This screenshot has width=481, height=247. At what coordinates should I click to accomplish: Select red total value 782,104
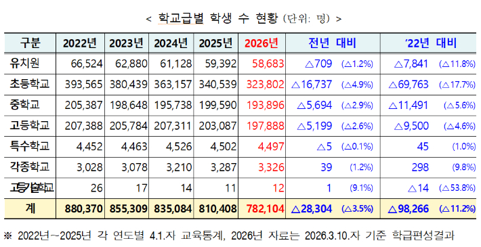[266, 209]
